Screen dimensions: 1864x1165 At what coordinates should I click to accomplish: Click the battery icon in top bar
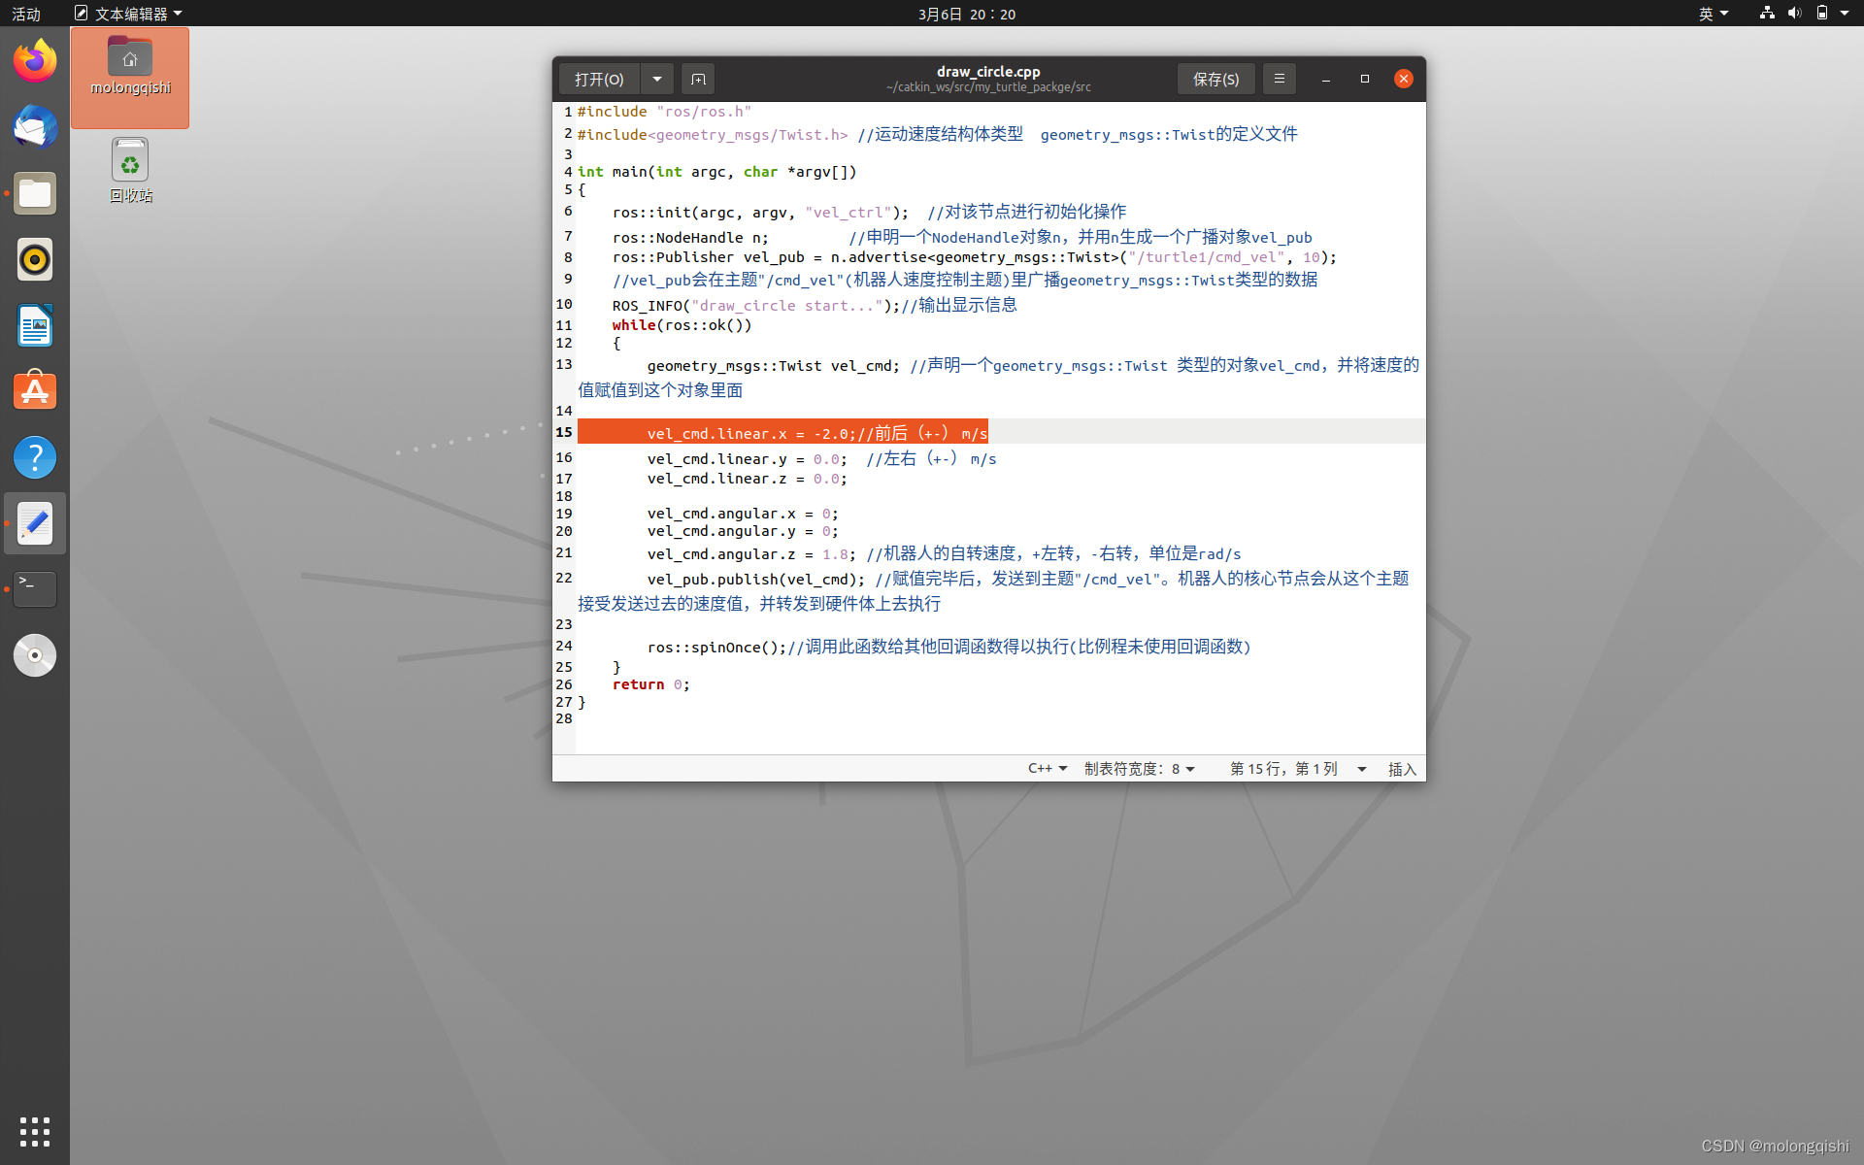tap(1821, 13)
